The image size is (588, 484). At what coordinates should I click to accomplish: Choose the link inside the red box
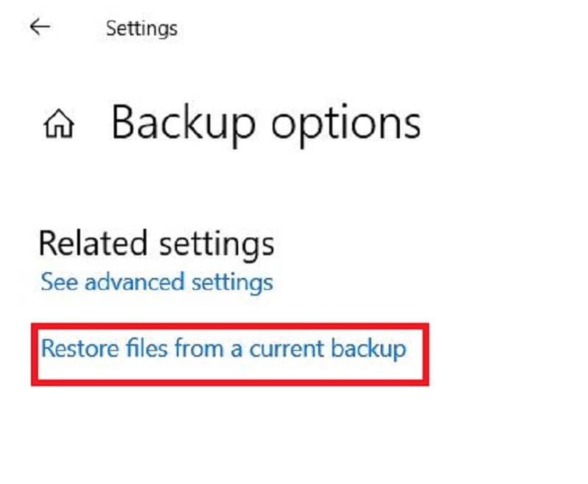223,348
